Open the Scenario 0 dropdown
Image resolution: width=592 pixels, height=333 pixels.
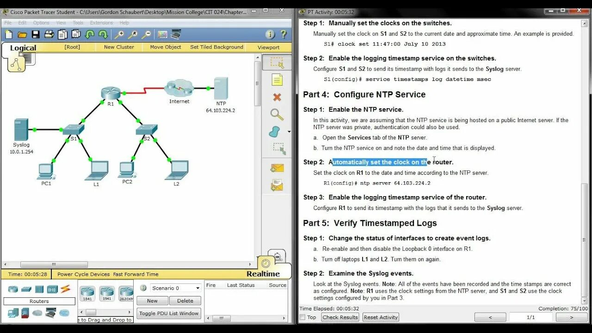pyautogui.click(x=176, y=288)
